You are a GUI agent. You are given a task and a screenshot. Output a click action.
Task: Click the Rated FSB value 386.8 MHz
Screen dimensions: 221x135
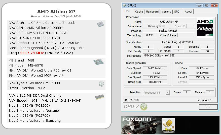pyautogui.click(x=155, y=82)
